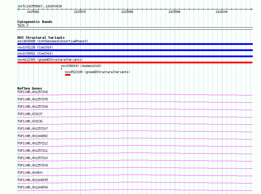Select transcript FGF1|NM_001257205
261x194 pixels.
tap(33, 99)
